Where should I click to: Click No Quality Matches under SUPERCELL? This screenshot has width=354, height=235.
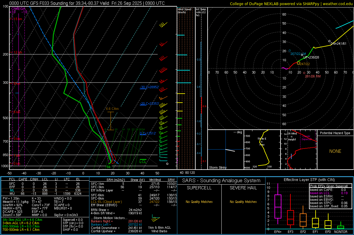[x=199, y=202]
